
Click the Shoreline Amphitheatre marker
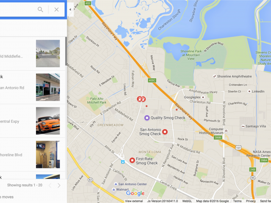[x=215, y=76]
